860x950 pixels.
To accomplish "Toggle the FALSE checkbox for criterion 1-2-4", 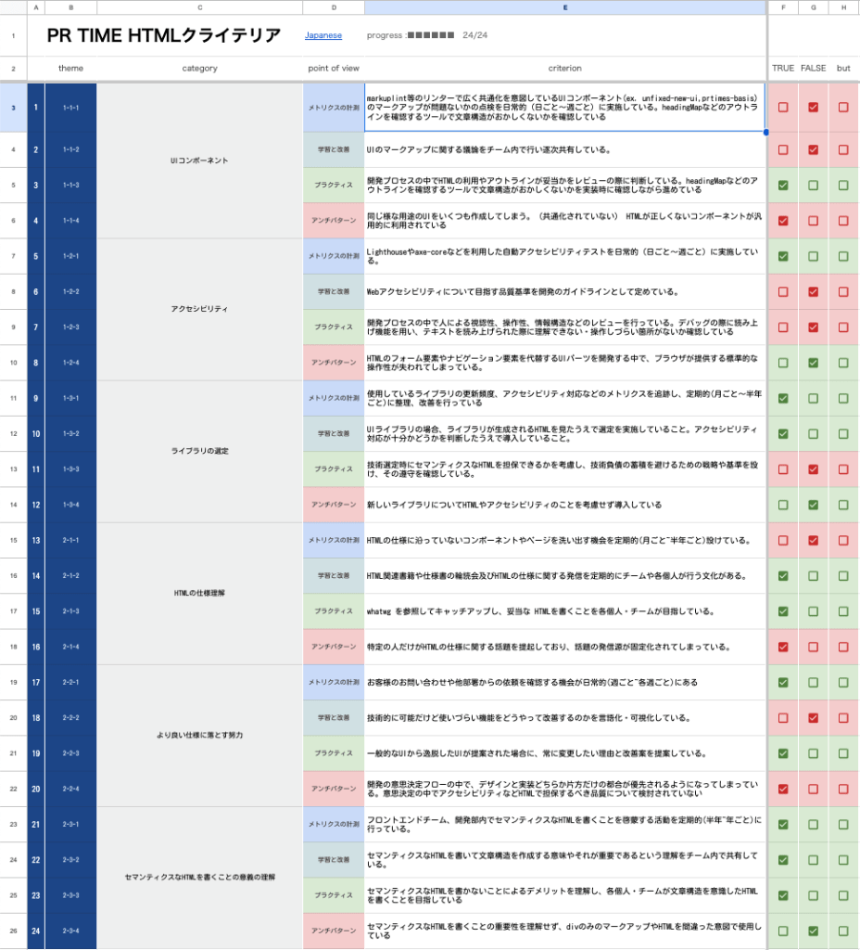I will [813, 362].
